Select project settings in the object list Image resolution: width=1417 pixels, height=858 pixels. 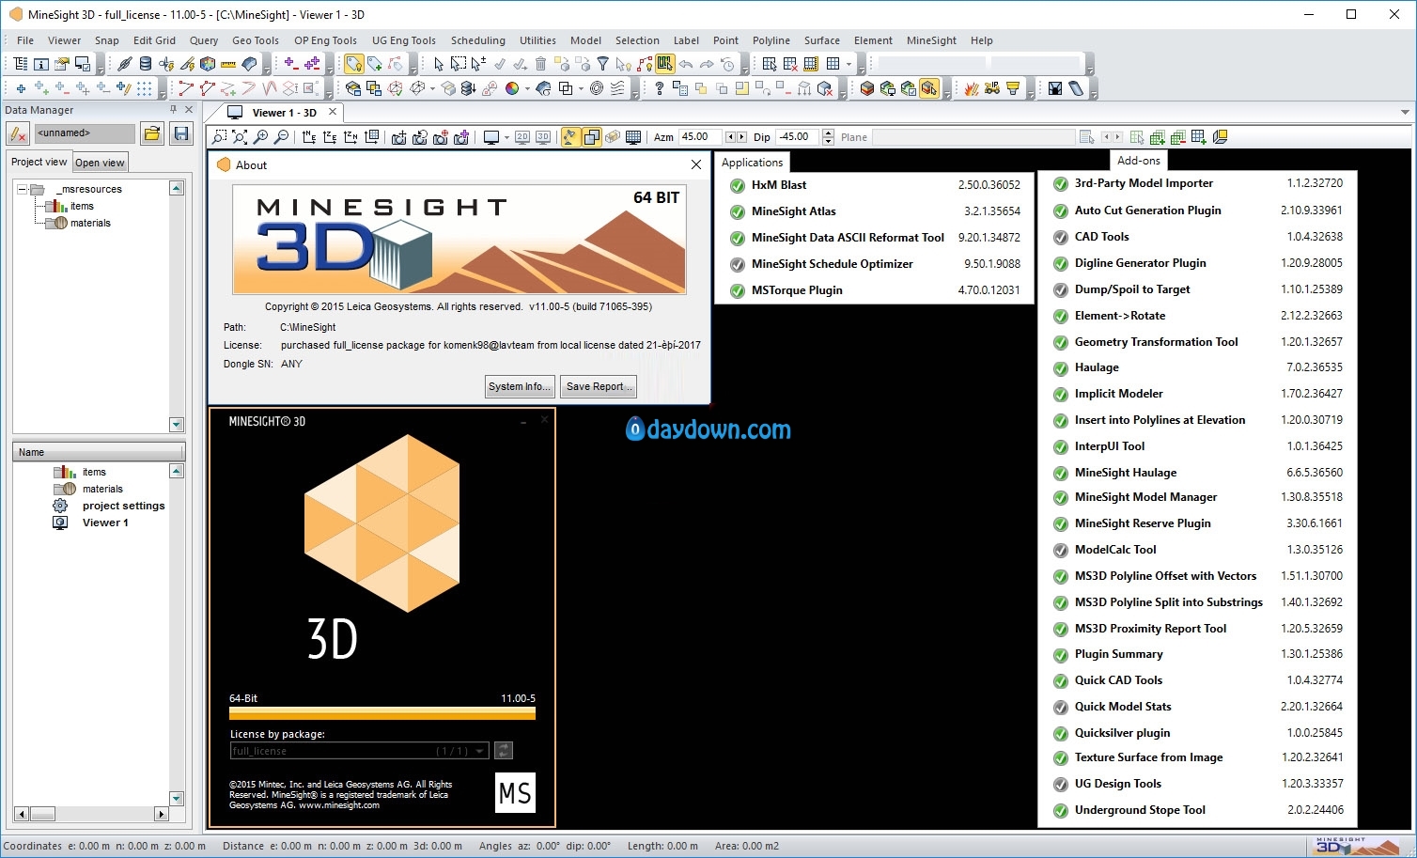(x=123, y=506)
